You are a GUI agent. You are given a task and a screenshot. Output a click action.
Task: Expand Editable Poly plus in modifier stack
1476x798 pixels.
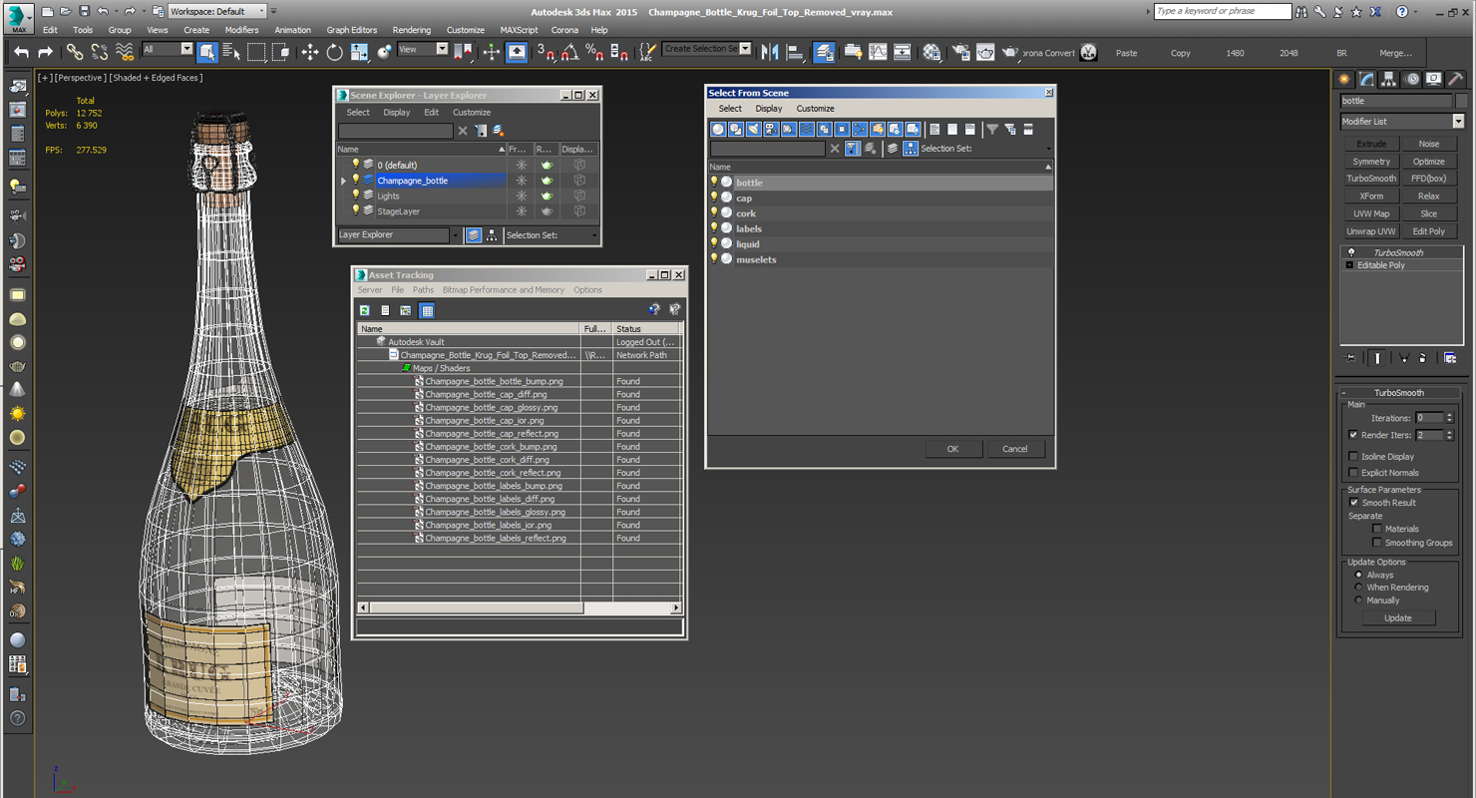(1349, 265)
